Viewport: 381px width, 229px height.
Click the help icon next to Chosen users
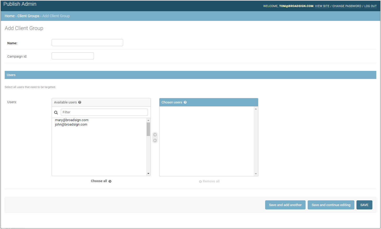(185, 102)
